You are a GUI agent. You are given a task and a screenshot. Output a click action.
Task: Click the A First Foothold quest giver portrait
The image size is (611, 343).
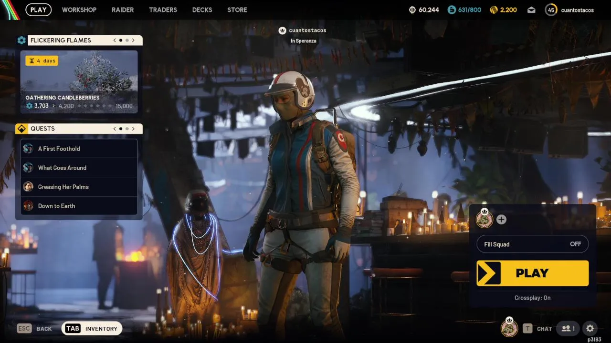[x=28, y=149]
